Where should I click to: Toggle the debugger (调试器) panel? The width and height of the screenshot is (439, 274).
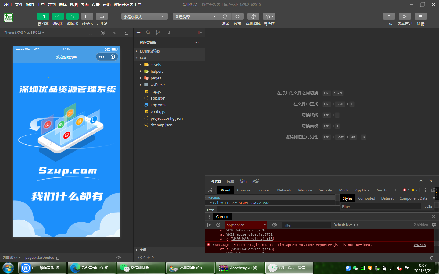point(72,16)
